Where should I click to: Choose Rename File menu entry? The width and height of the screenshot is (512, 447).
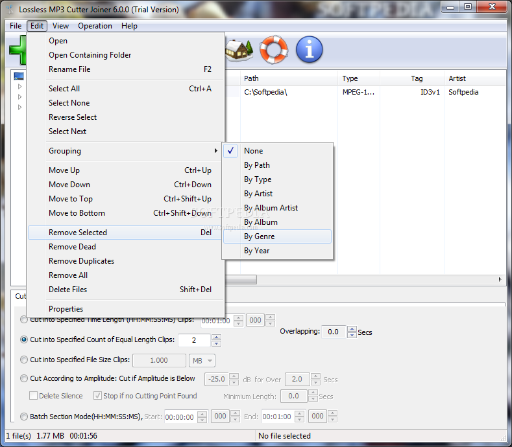coord(126,69)
